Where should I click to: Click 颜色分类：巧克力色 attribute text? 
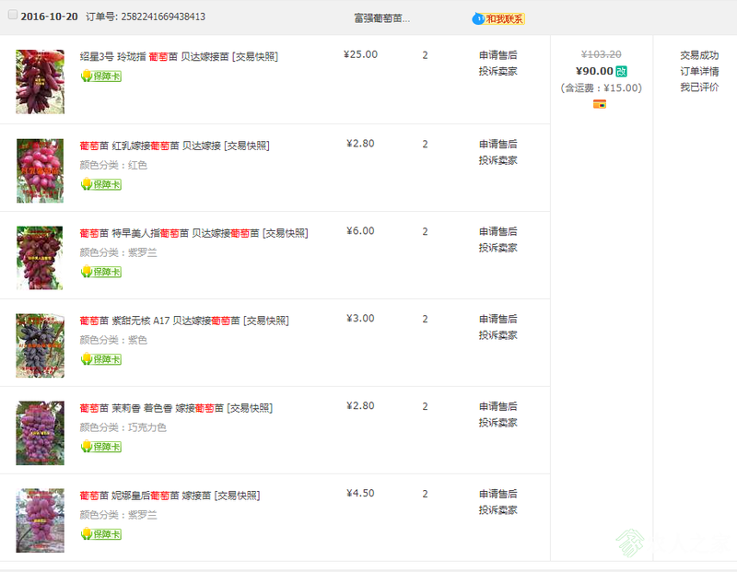pyautogui.click(x=123, y=427)
